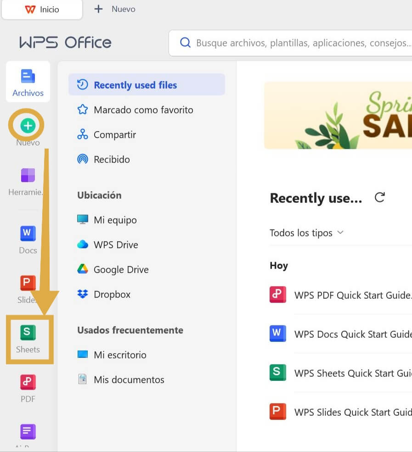Open the Spring Sale banner
412x452 pixels.
click(x=338, y=116)
